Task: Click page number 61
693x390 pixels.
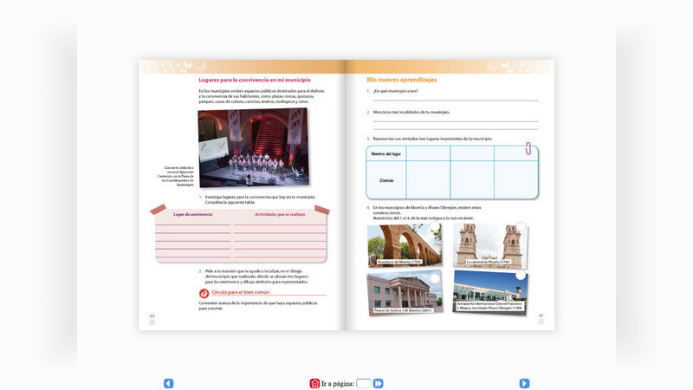Action: tap(541, 315)
